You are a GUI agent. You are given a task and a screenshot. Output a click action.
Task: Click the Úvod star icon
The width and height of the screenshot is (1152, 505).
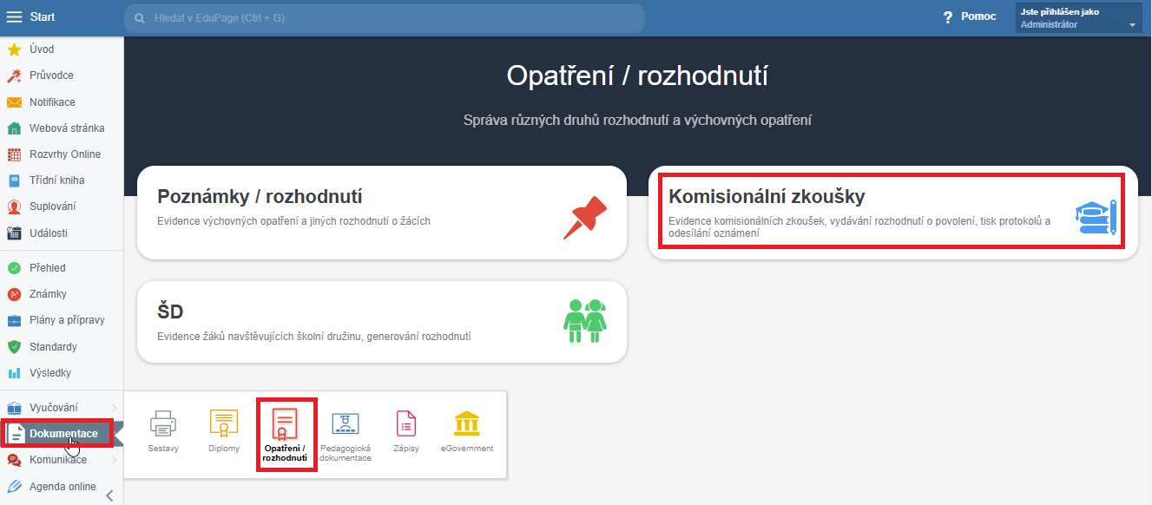tap(14, 49)
